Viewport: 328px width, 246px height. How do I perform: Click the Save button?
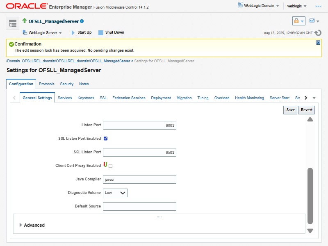point(290,110)
